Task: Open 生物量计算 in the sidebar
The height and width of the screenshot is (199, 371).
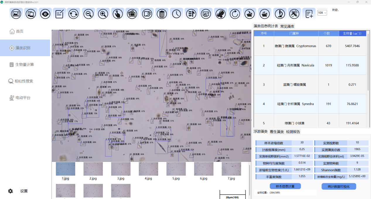Action: click(x=25, y=64)
